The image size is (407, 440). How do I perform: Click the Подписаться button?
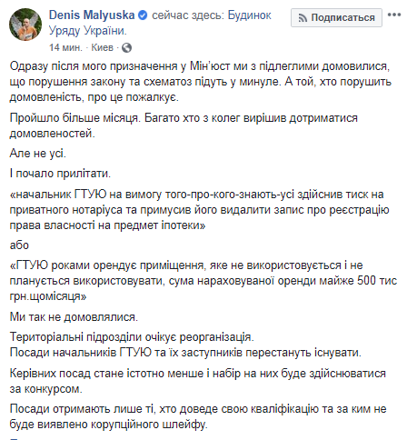(x=336, y=17)
